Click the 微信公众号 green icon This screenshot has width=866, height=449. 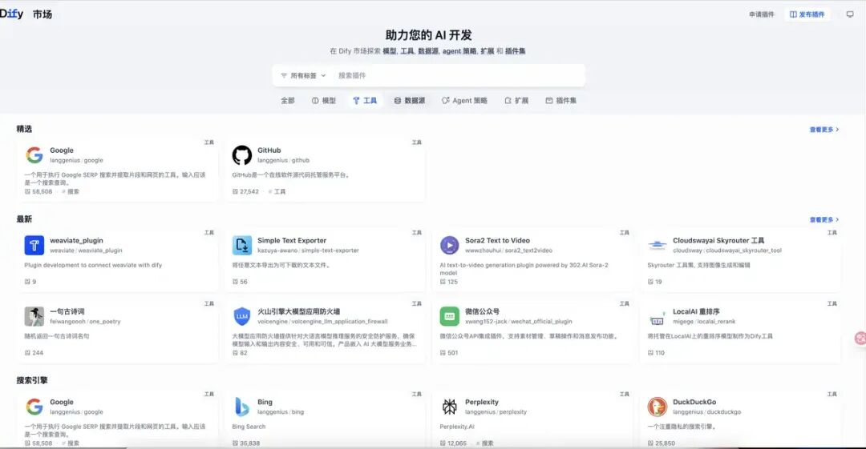(450, 316)
